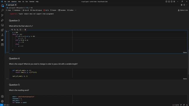This screenshot has width=189, height=106.
Task: Open the Help menu
Action: click(37, 1)
